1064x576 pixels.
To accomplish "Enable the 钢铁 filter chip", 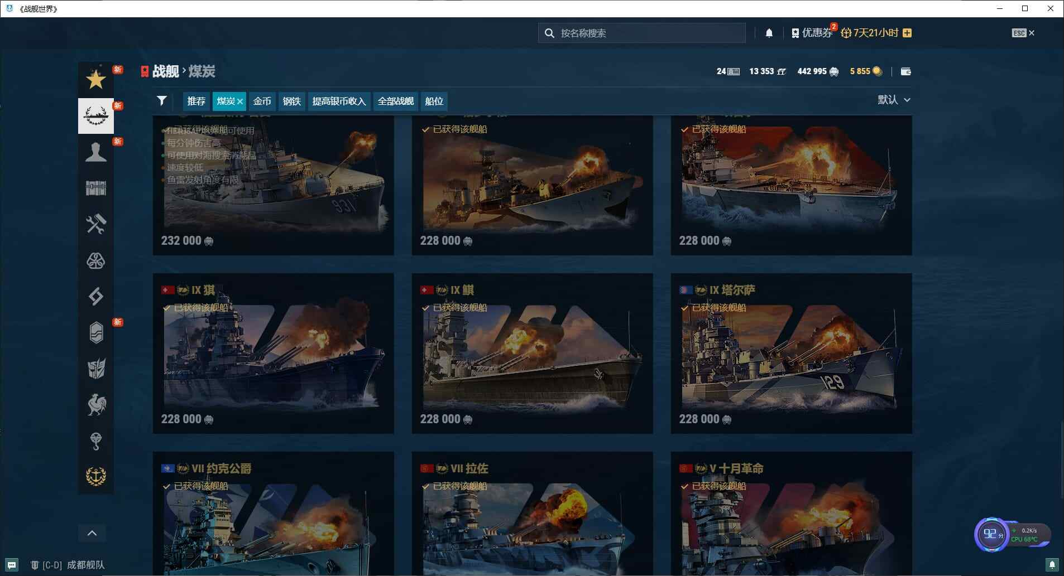I will pos(292,101).
